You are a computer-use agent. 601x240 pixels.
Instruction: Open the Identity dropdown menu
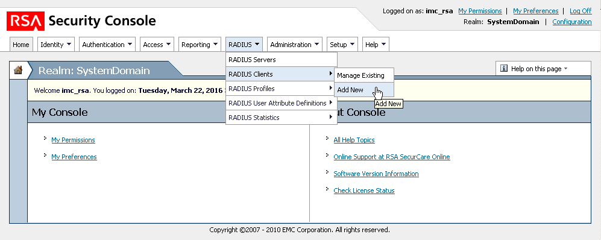coord(56,45)
